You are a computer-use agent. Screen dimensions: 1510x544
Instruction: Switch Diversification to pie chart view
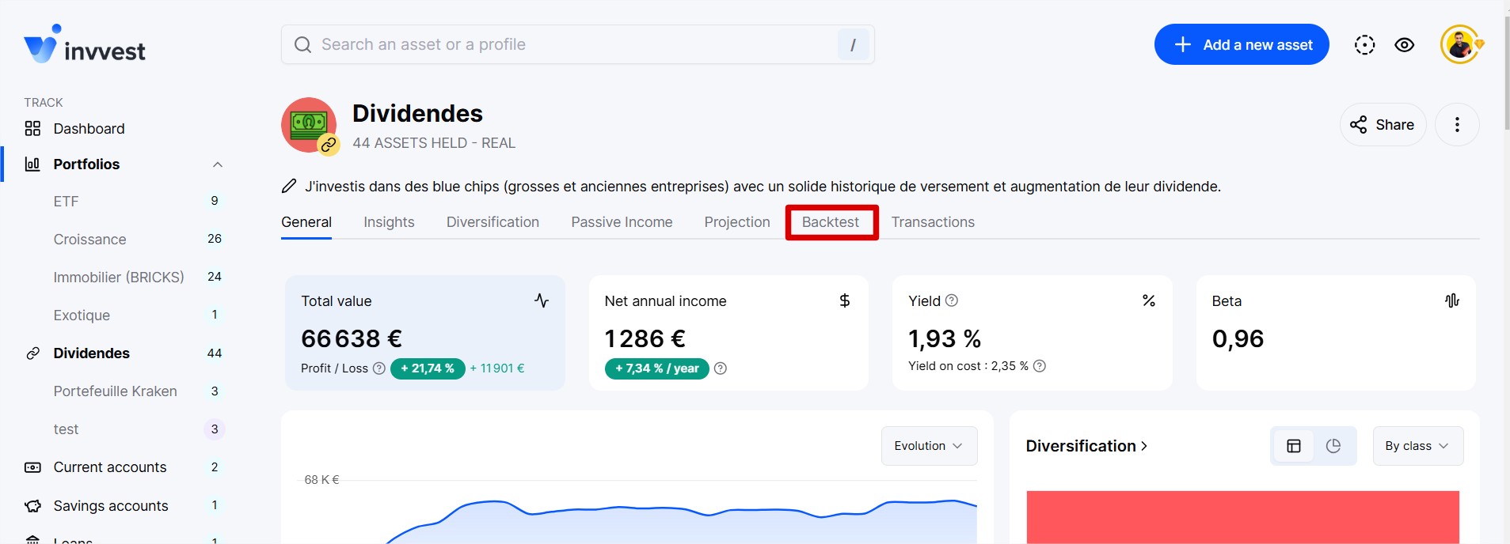pyautogui.click(x=1333, y=446)
